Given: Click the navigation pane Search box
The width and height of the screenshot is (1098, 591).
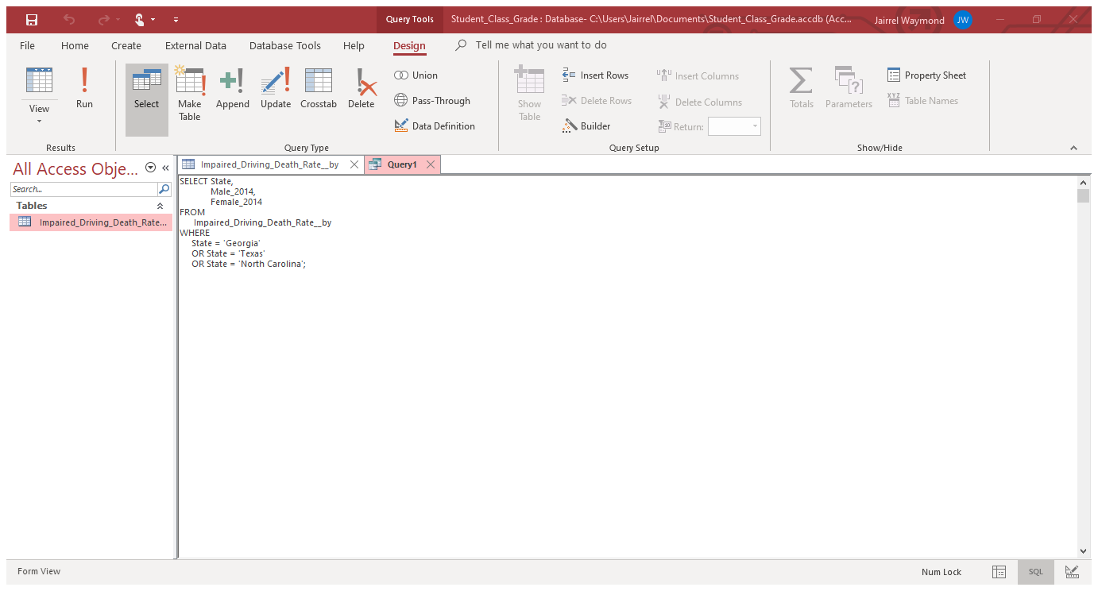Looking at the screenshot, I should click(x=83, y=189).
